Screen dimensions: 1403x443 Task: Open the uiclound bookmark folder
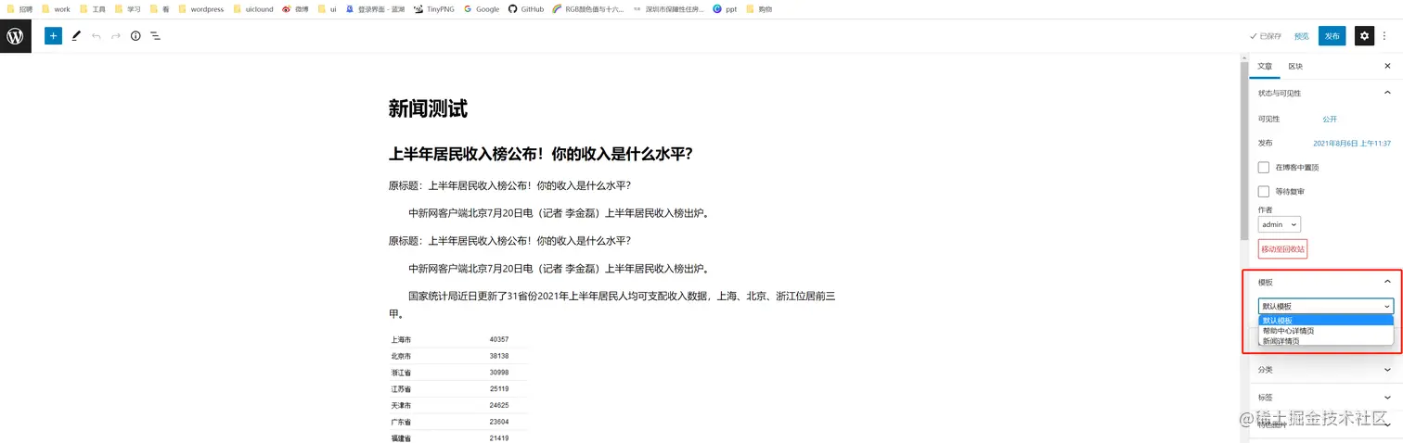click(x=253, y=8)
